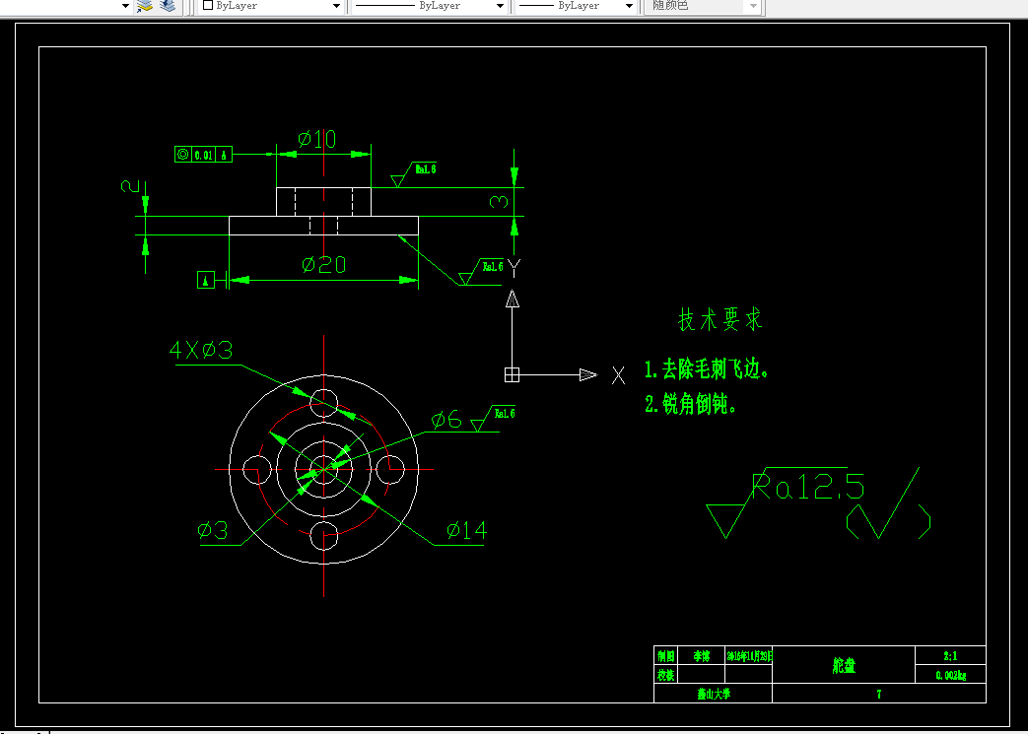This screenshot has width=1028, height=734.
Task: Open the layer list dropdown arrow
Action: click(x=125, y=6)
